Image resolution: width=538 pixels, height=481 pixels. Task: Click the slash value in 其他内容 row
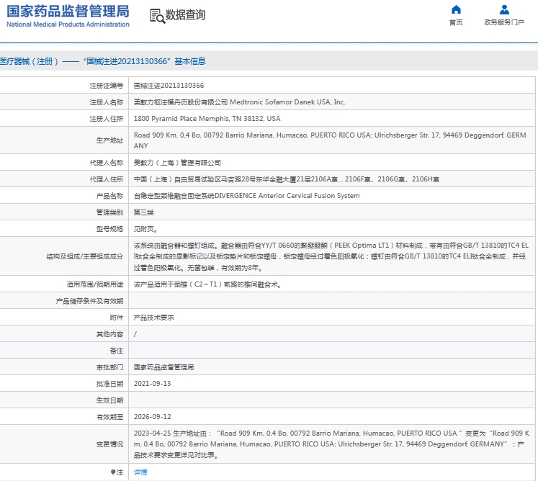click(135, 334)
